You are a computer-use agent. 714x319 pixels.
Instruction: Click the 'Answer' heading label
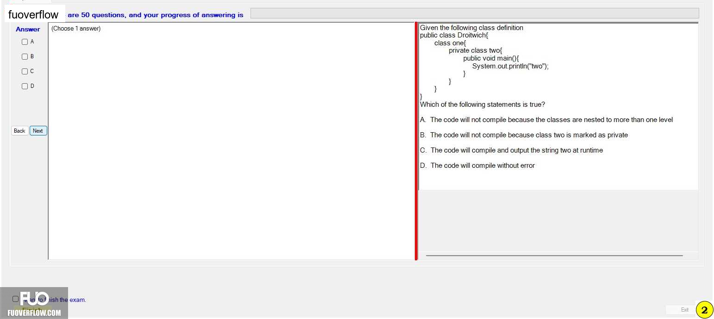[x=28, y=29]
